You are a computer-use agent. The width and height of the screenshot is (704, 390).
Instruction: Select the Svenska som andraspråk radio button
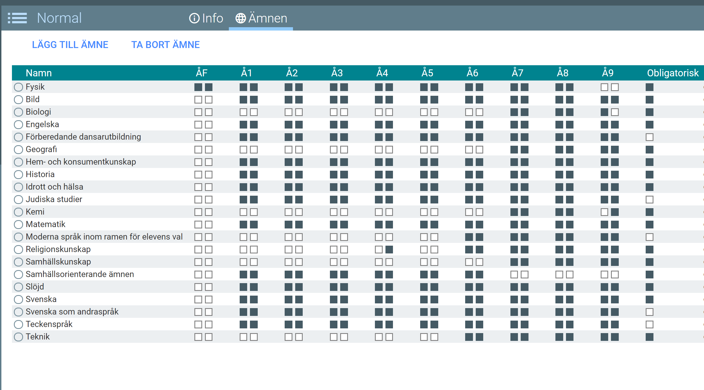18,312
